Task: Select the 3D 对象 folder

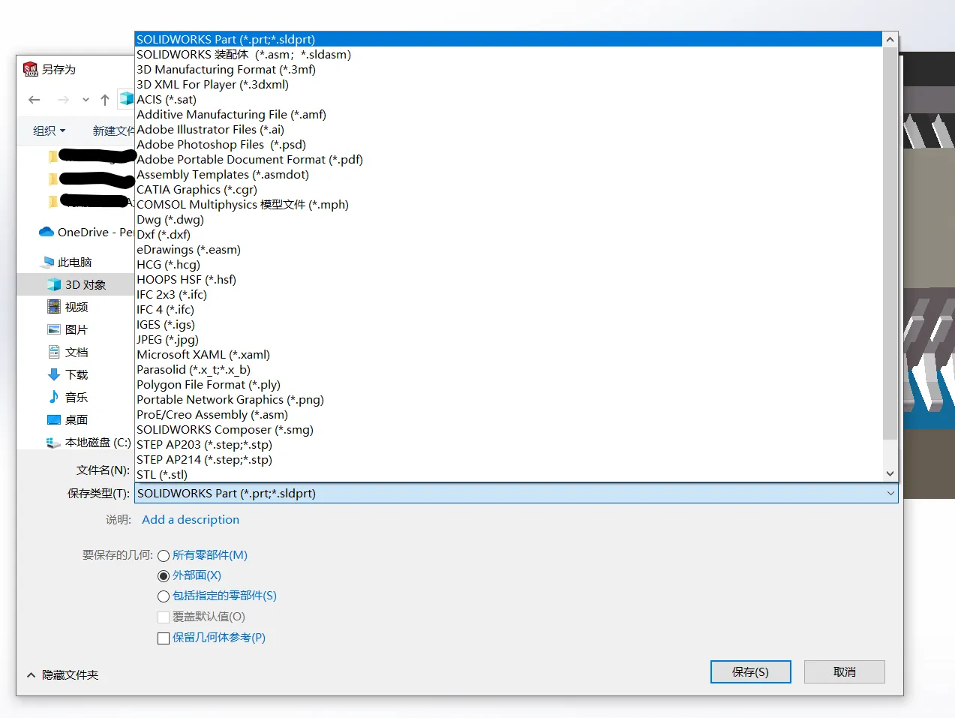Action: [x=76, y=284]
